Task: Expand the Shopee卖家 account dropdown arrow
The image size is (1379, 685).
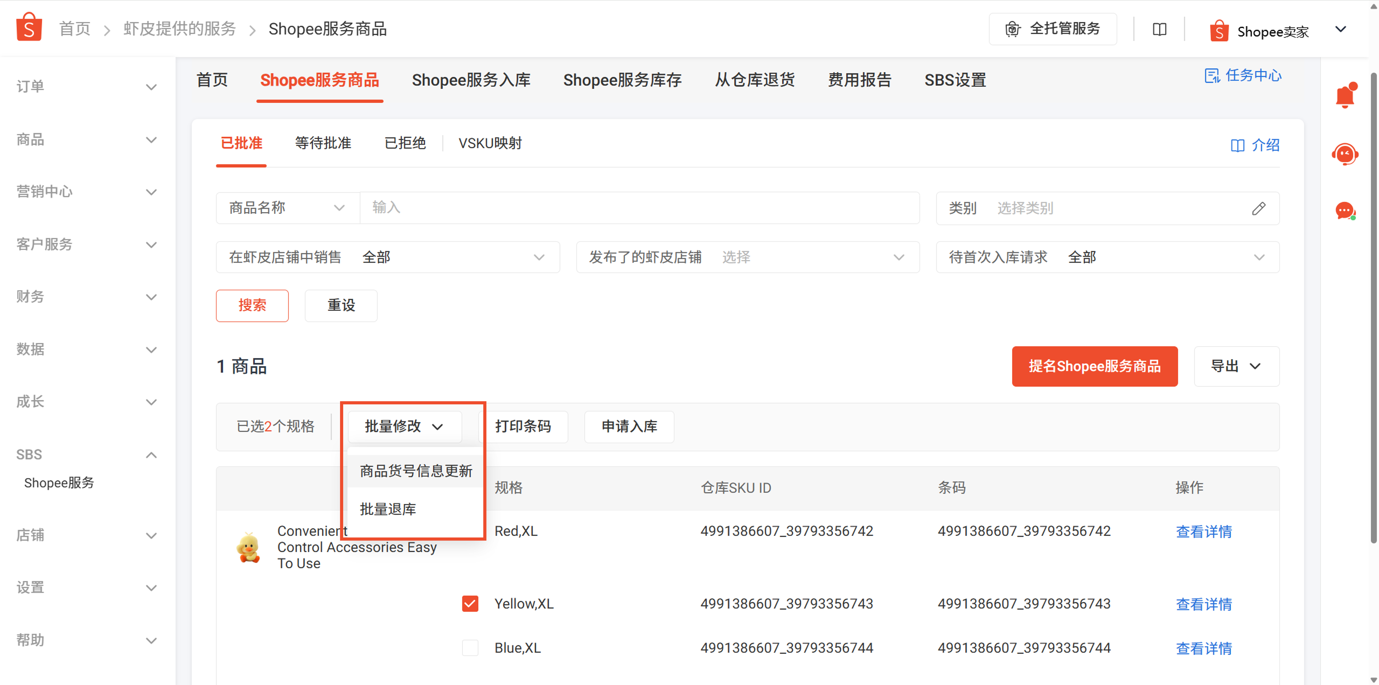Action: (x=1340, y=29)
